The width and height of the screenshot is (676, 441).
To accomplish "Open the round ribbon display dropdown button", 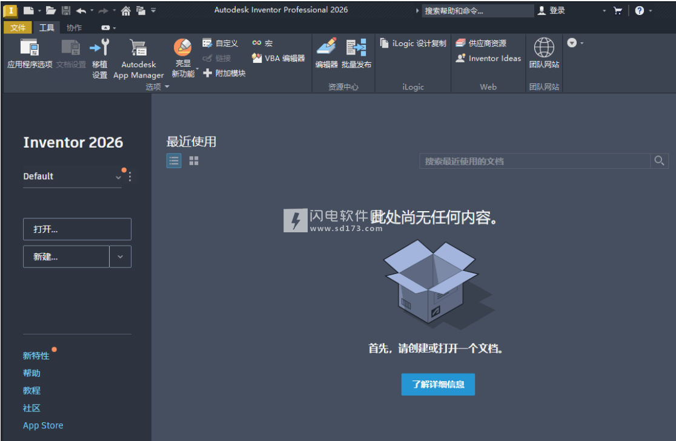I will tap(572, 42).
